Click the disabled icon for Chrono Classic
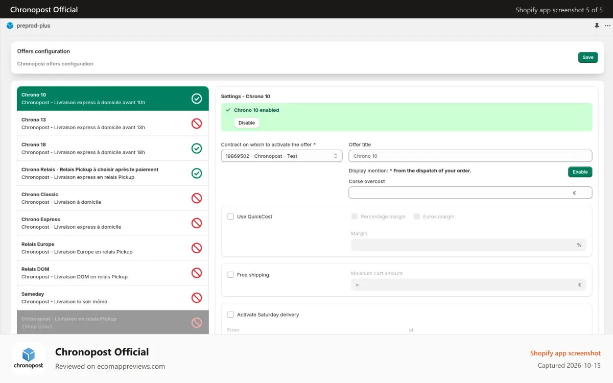613x383 pixels. click(x=197, y=198)
